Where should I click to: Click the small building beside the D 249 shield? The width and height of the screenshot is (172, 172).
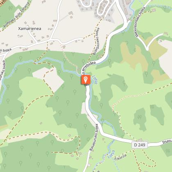pos(140,140)
